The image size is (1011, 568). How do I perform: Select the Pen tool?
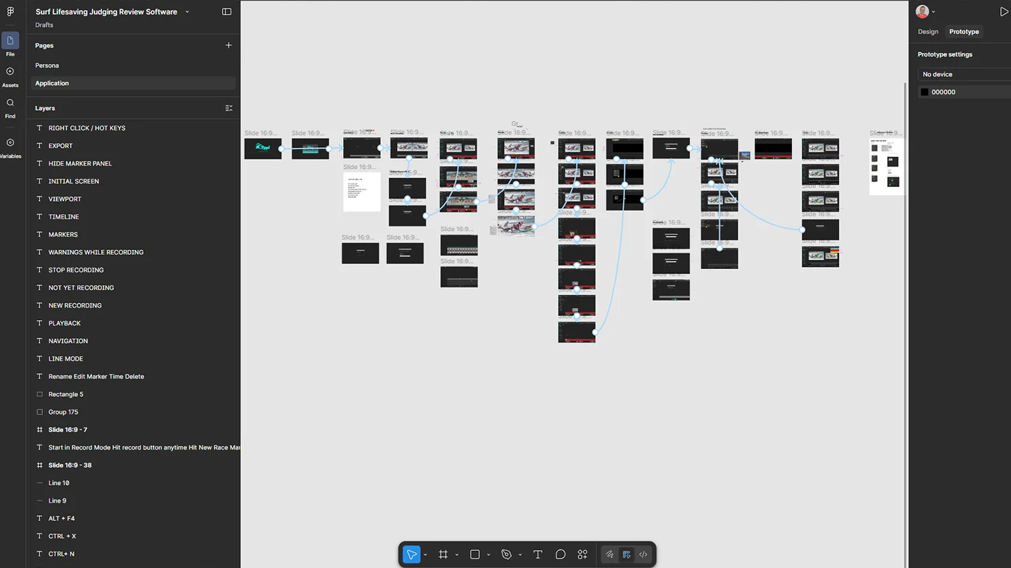[506, 554]
